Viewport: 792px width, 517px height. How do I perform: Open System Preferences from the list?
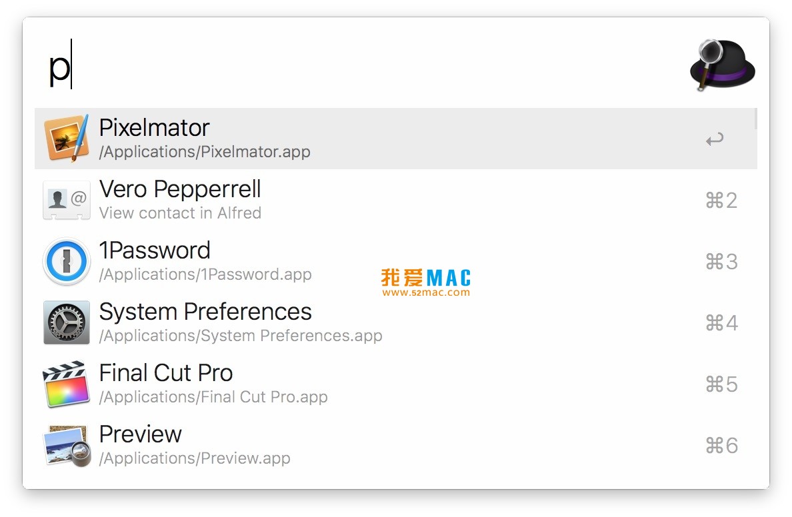tap(205, 312)
